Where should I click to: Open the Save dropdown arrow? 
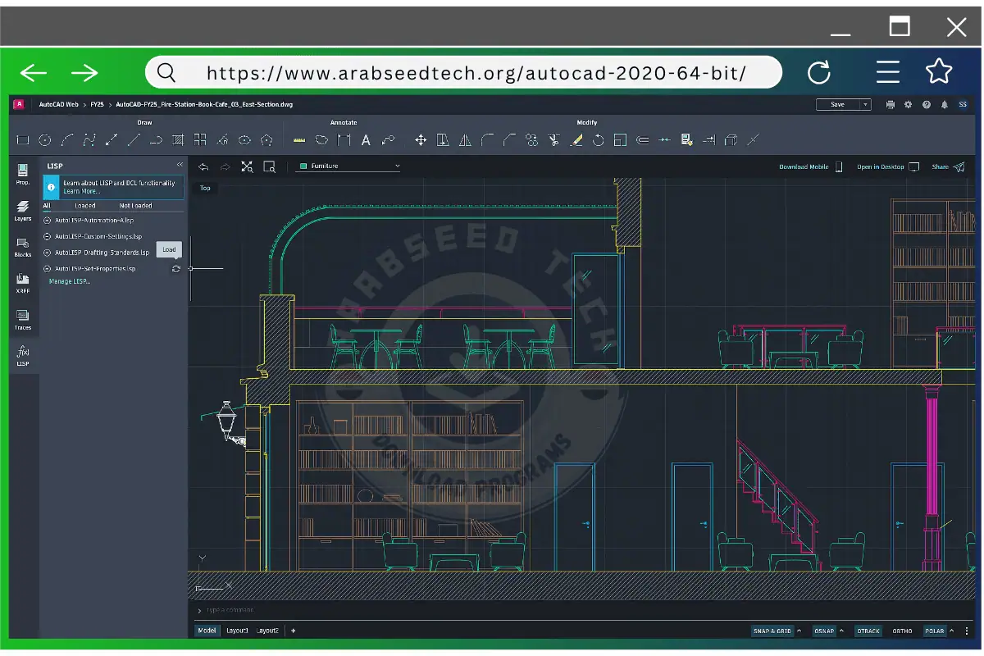[x=865, y=105]
